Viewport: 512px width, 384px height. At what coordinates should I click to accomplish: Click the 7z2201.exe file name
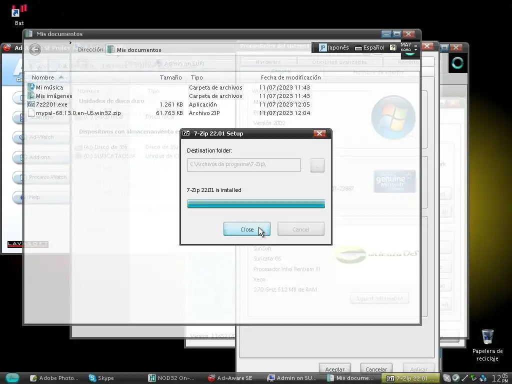[x=51, y=104]
